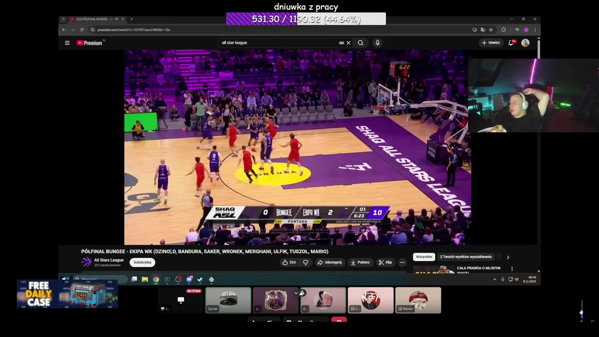This screenshot has height=337, width=599.
Task: Click the 'dniuwka z pracy' progress bar
Action: tap(306, 19)
